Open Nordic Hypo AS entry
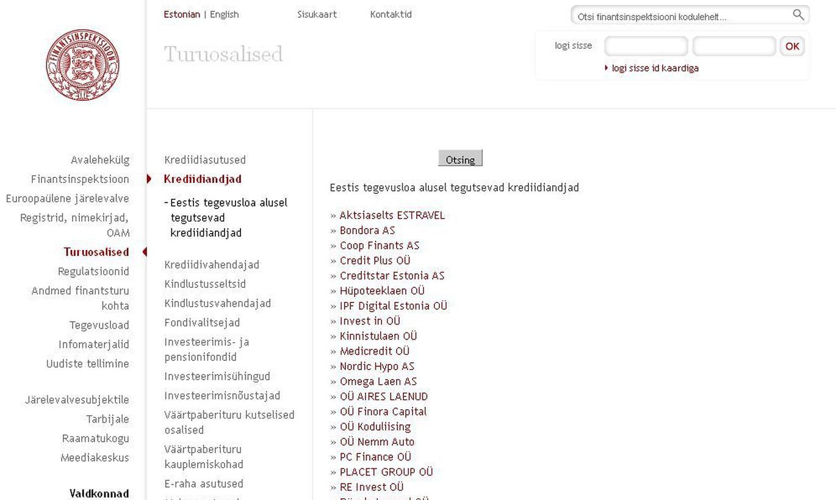Viewport: 836px width, 500px height. pos(377,366)
